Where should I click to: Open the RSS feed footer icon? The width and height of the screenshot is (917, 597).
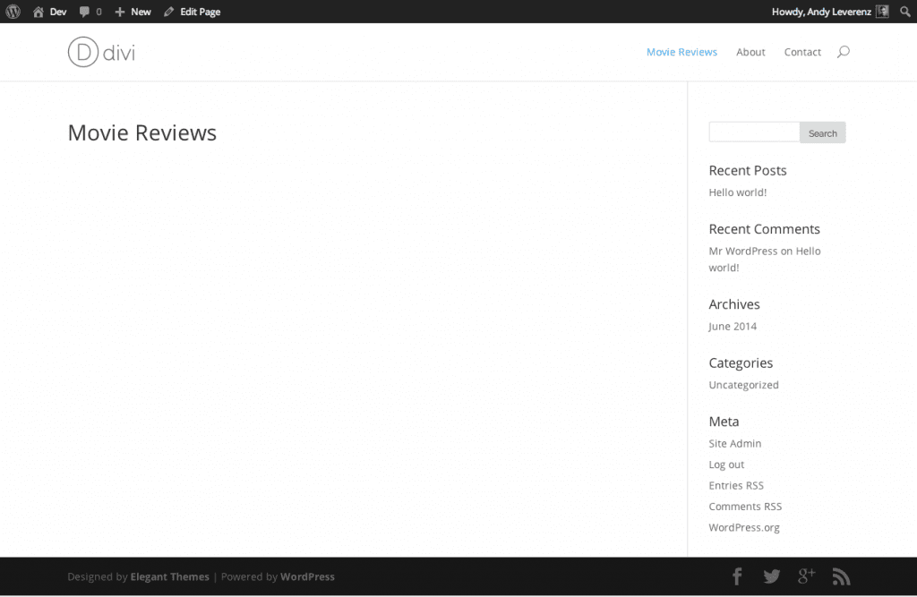point(840,576)
